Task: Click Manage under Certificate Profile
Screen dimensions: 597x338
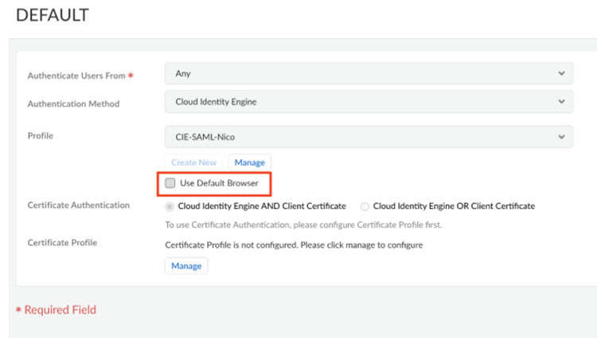Action: 186,266
